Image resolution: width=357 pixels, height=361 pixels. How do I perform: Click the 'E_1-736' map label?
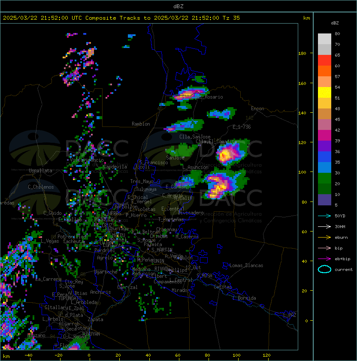pos(242,127)
